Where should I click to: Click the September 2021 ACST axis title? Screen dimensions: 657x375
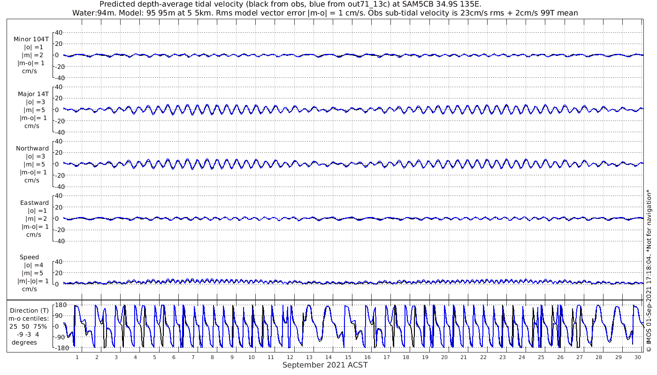tap(325, 365)
